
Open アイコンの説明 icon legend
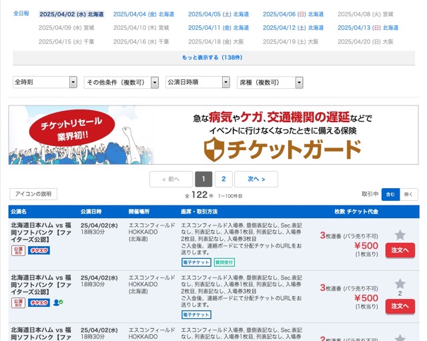pos(33,194)
